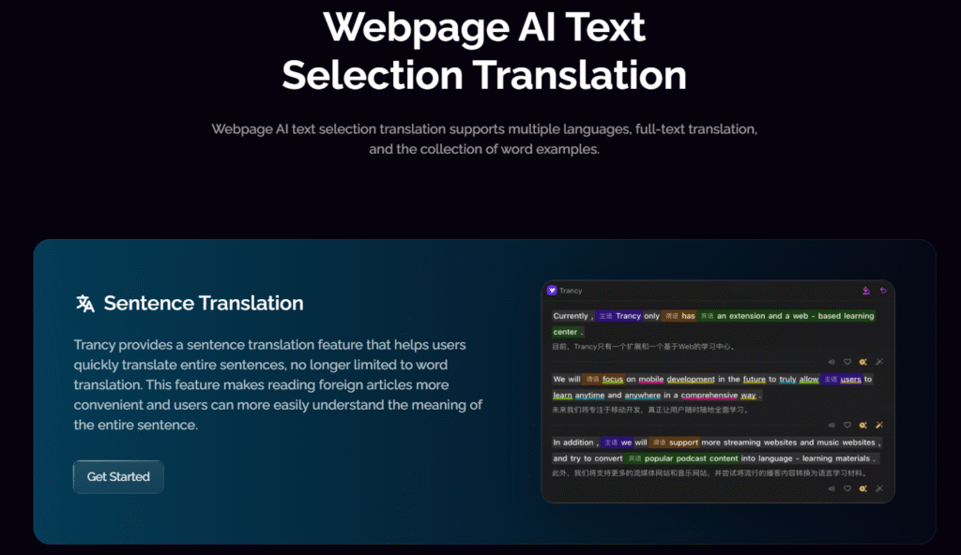Click the purple undo arrow in panel header

(x=882, y=291)
